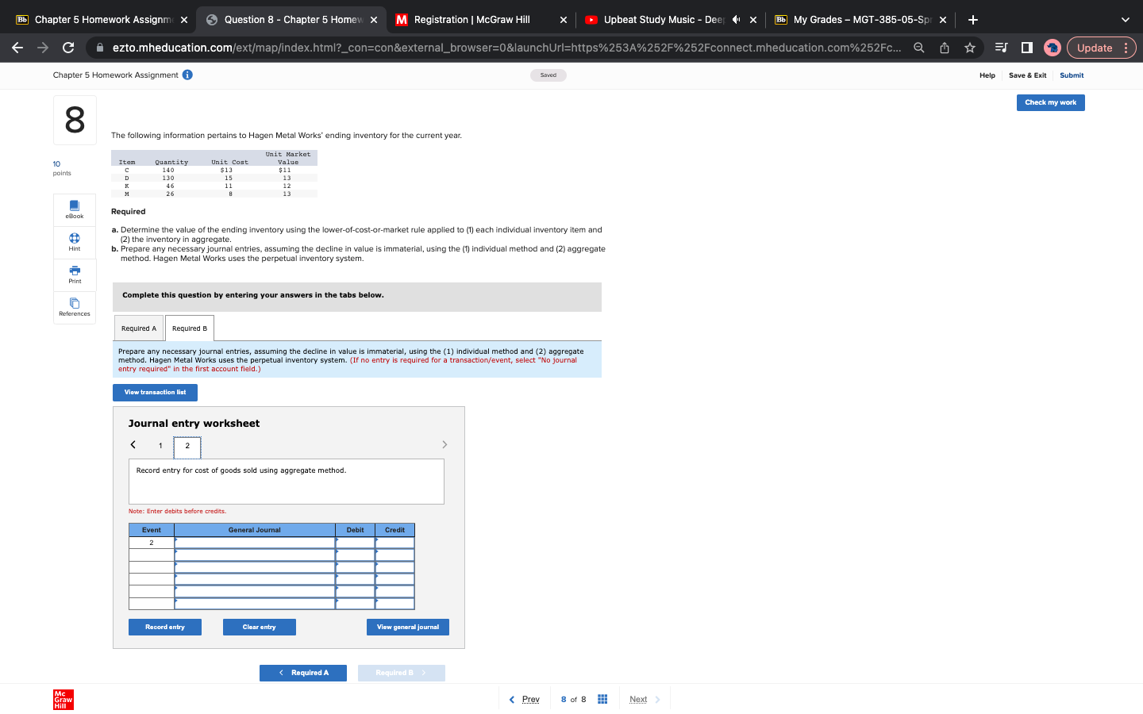Screen dimensions: 1143x714
Task: Click View general journal button
Action: click(408, 628)
